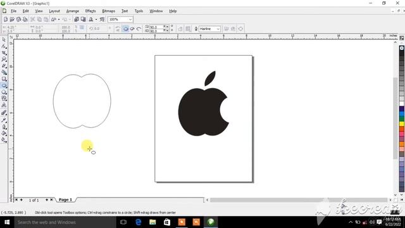Click the Import icon in toolbar
The height and width of the screenshot is (228, 405).
click(x=77, y=20)
